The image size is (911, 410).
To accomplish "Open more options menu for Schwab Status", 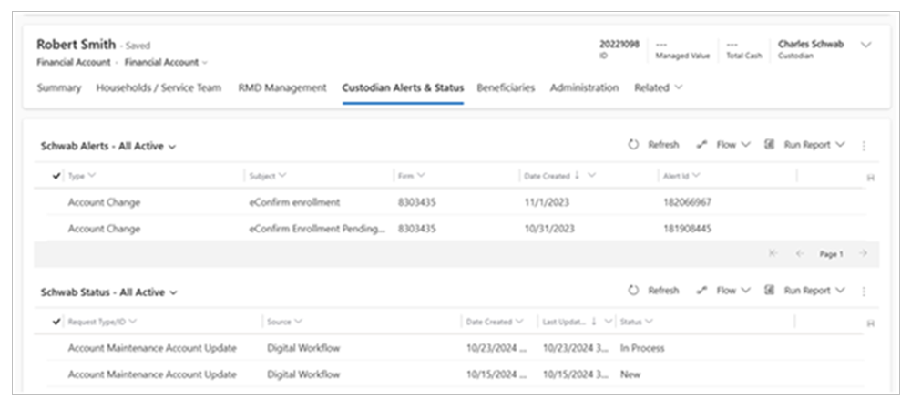I will [864, 291].
